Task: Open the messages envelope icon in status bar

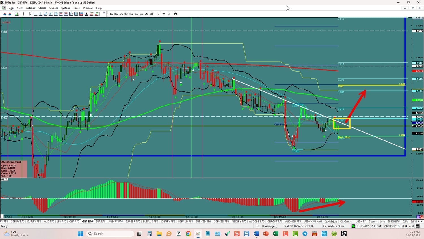Action: coord(257,226)
